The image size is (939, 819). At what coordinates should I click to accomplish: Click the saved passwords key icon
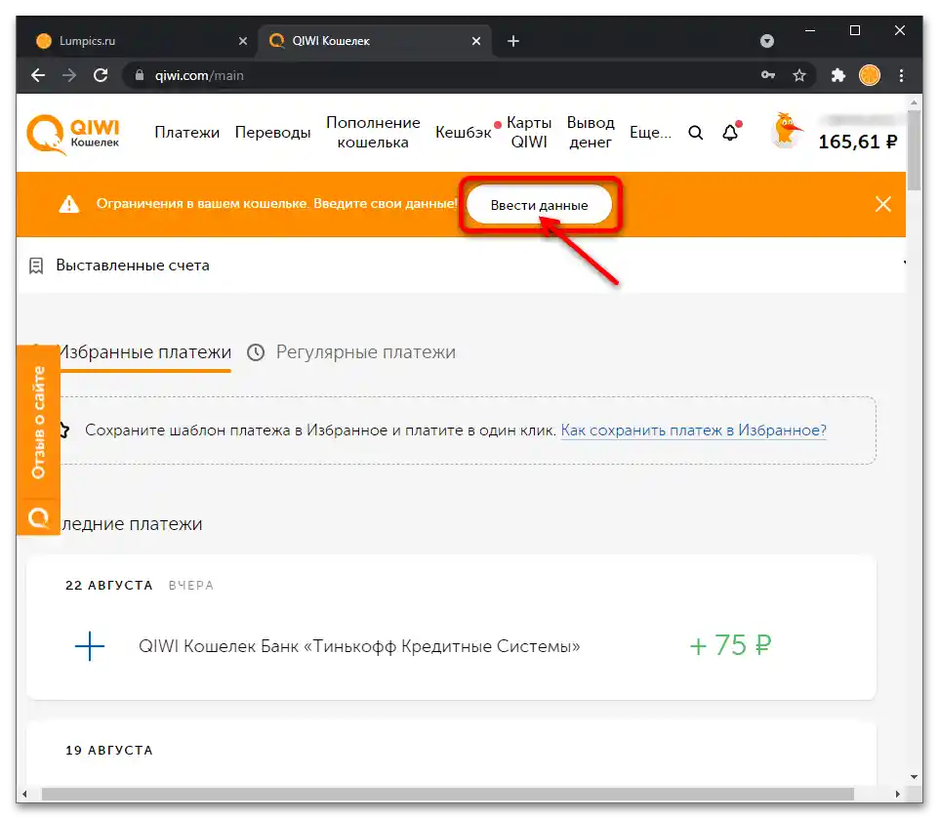click(x=768, y=75)
